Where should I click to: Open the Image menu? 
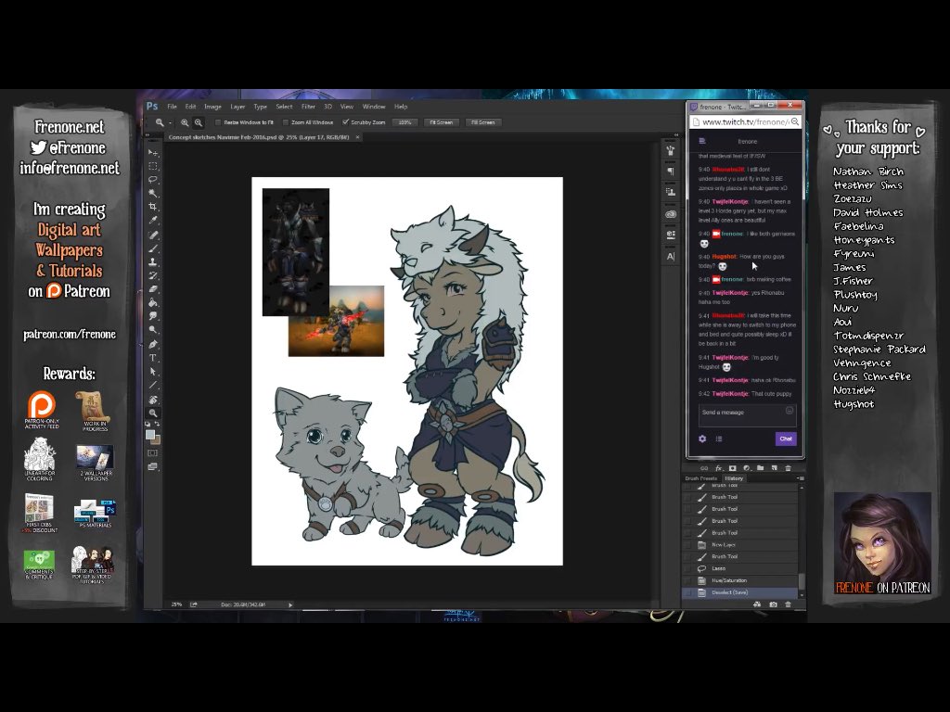pos(212,107)
